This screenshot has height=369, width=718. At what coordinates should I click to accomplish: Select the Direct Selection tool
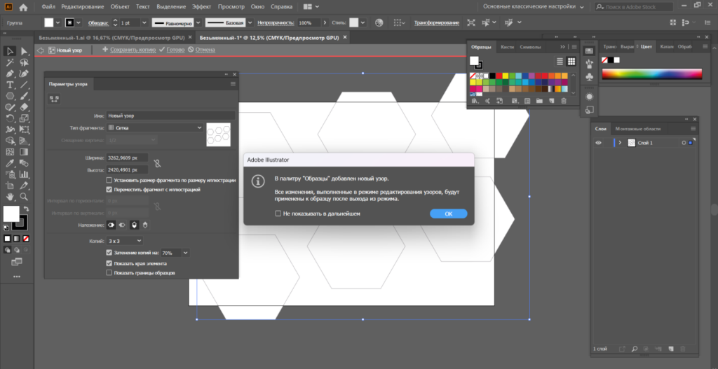(25, 51)
